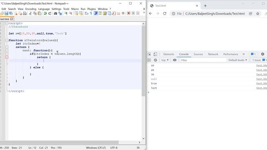This screenshot has width=267, height=150.
Task: Click the horizontal scrollbar right arrow
Action: click(139, 142)
